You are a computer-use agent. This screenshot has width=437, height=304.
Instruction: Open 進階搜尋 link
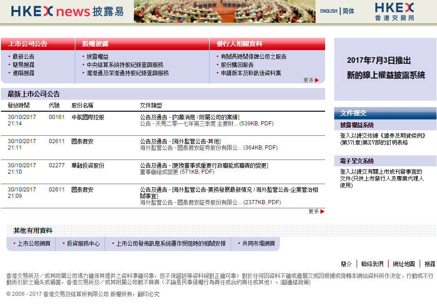click(23, 73)
